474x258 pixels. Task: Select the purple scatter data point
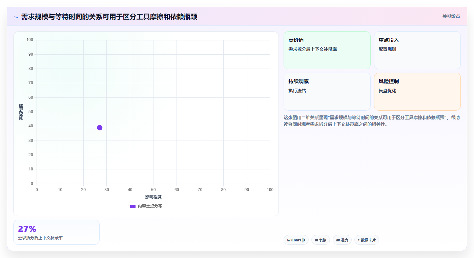point(100,128)
